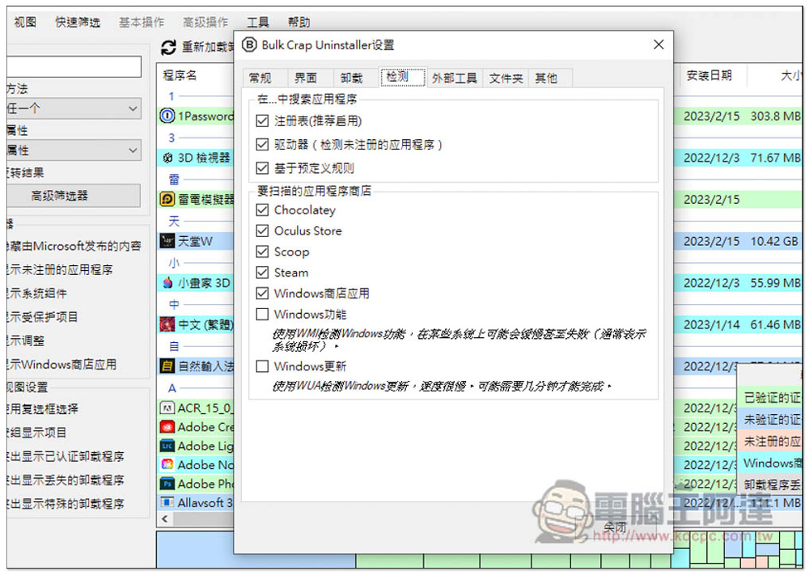This screenshot has height=575, width=809.
Task: Select the 雷電模擬器 app icon
Action: [167, 199]
